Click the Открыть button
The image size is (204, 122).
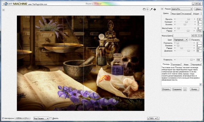pos(166,89)
